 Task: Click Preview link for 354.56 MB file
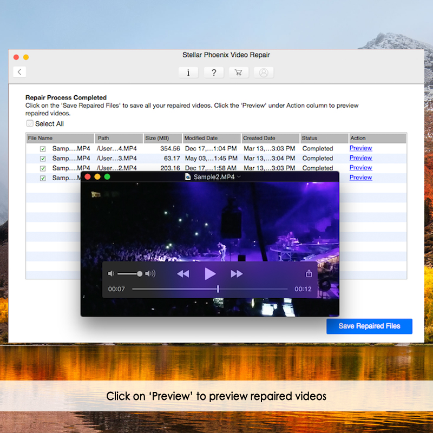(360, 148)
